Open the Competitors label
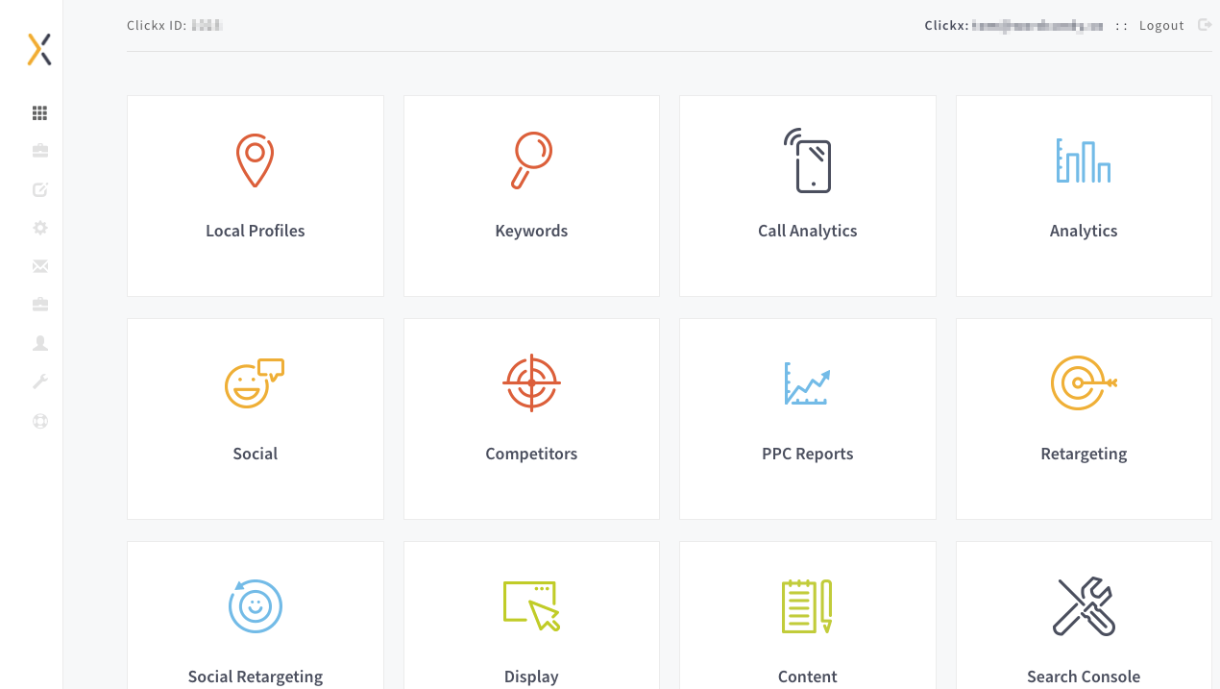 pos(531,454)
